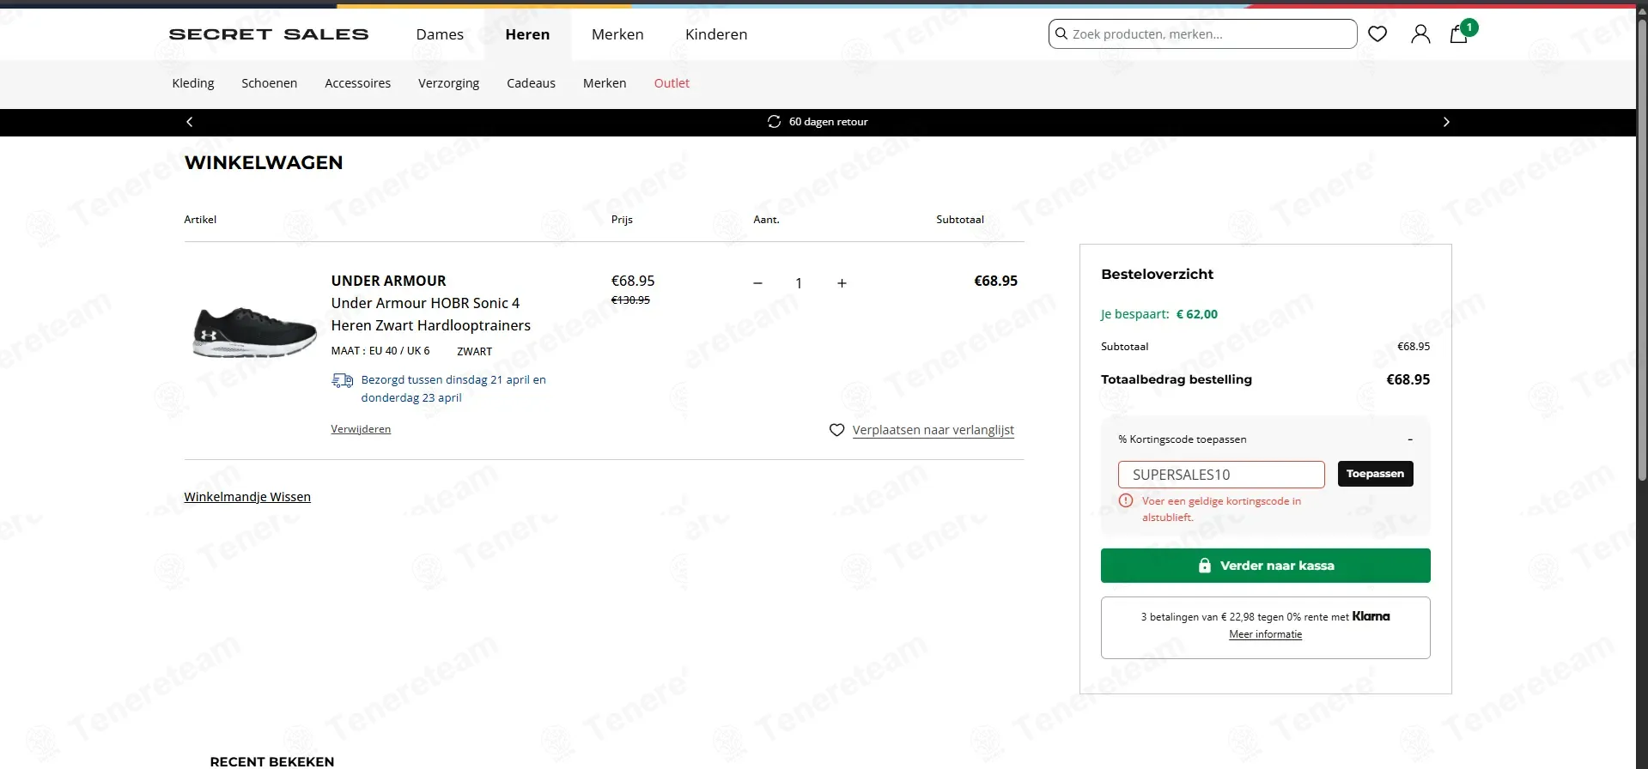Open the UNDER ARMOUR brand name

[x=389, y=281]
